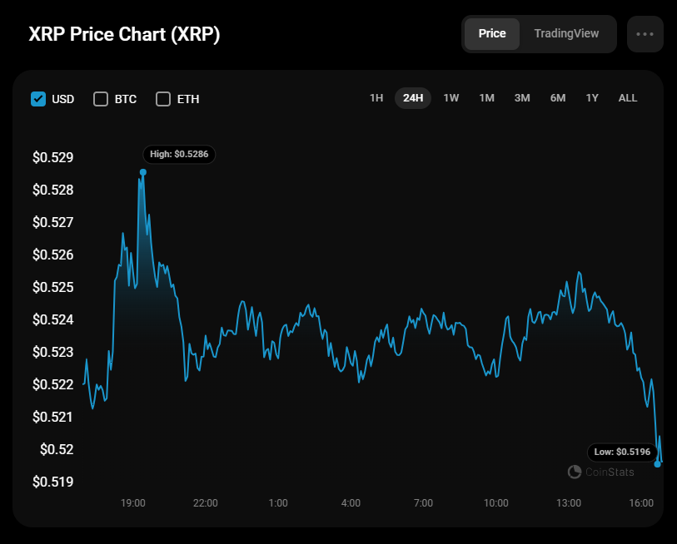Enable the ETH currency checkbox
The height and width of the screenshot is (544, 677).
(163, 99)
